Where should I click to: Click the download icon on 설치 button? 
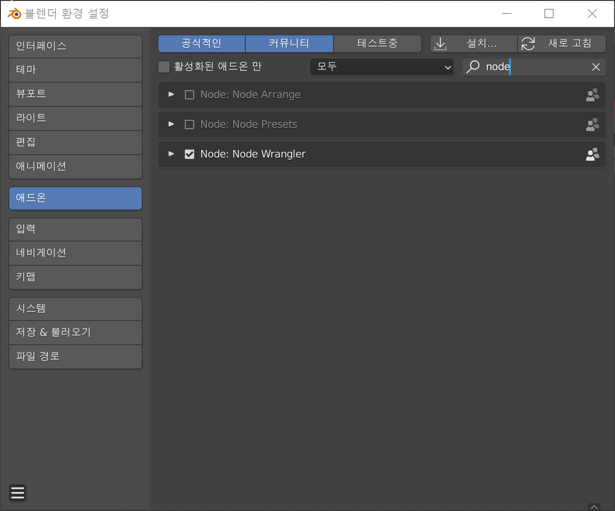(x=440, y=44)
